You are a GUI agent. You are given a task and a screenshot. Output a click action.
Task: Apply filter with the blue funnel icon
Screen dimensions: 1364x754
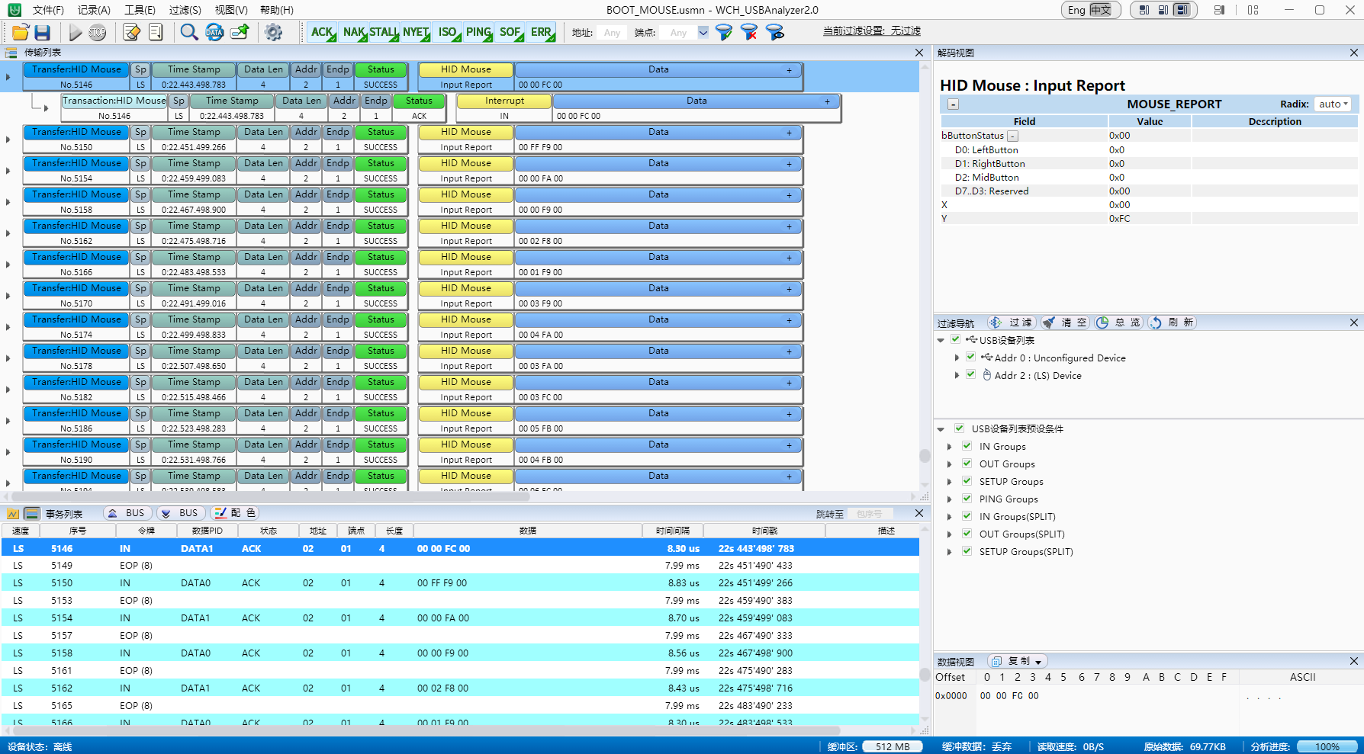coord(723,32)
